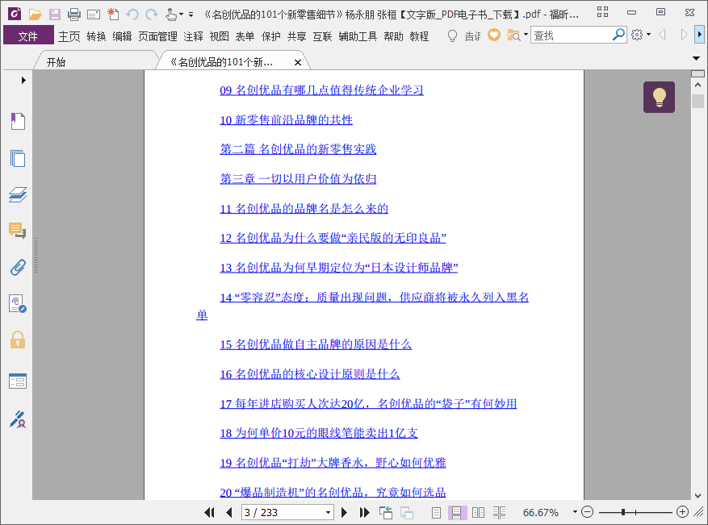Open the form fields panel in the sidebar
The image size is (708, 525).
18,381
